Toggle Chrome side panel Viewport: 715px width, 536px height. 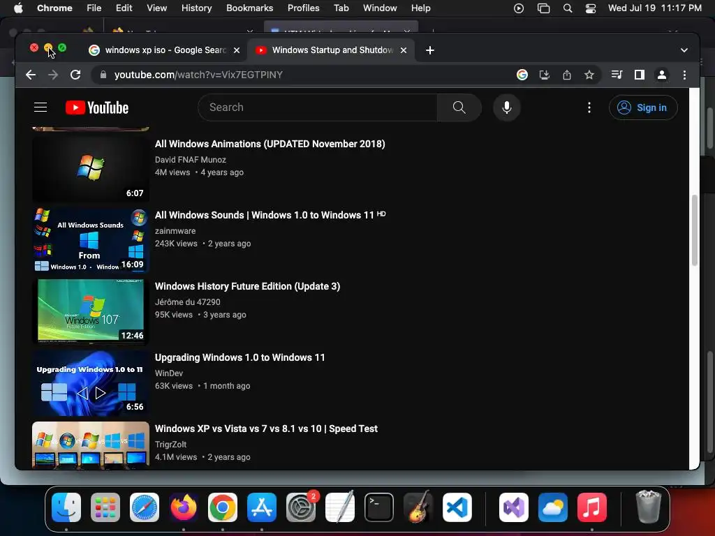pos(640,75)
